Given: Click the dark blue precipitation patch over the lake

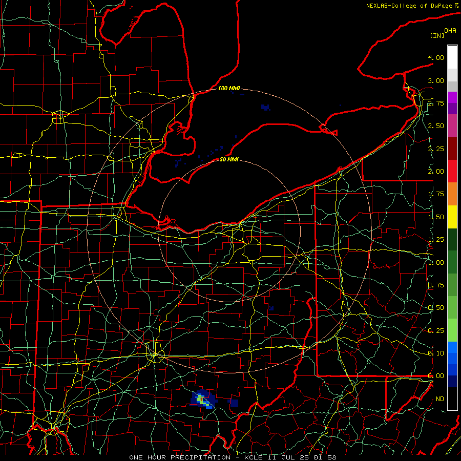Looking at the screenshot, I should 265,108.
